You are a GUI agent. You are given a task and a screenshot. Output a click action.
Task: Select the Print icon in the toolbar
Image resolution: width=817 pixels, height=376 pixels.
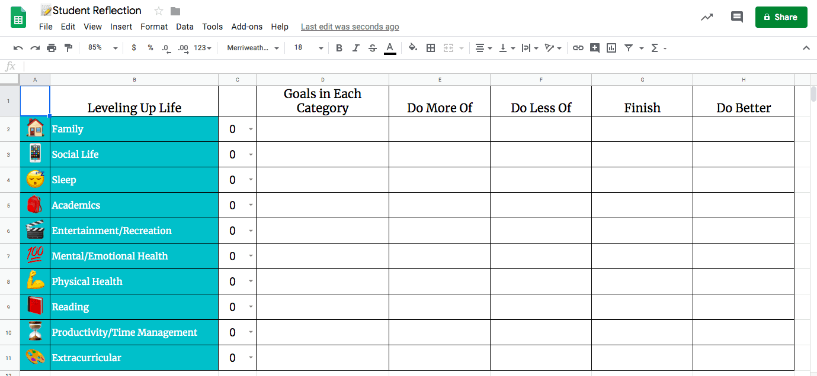pyautogui.click(x=52, y=48)
